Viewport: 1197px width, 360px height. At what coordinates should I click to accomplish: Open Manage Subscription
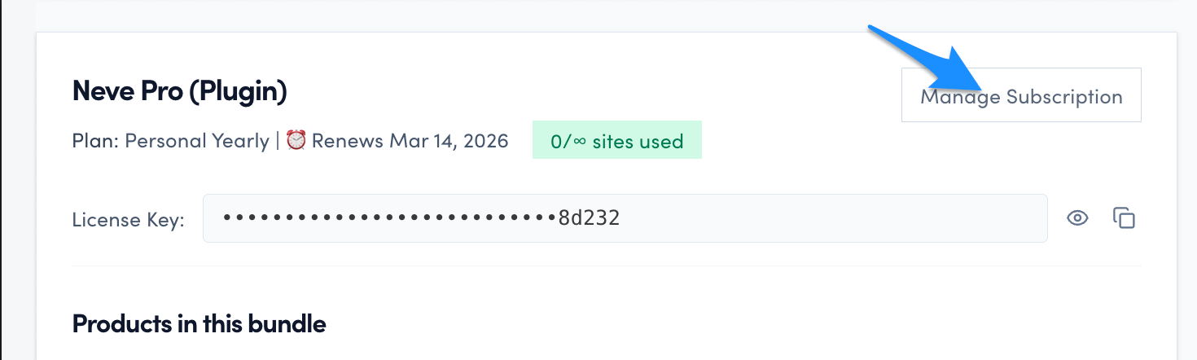tap(1021, 95)
